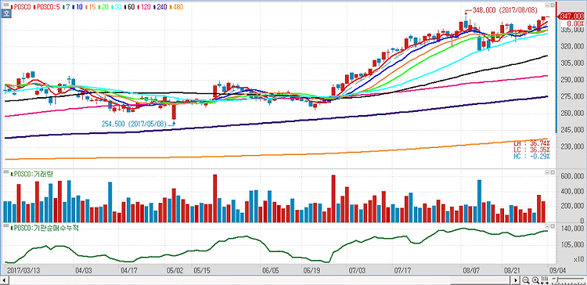Select the red POSCO legend label
587x285 pixels.
click(x=20, y=7)
